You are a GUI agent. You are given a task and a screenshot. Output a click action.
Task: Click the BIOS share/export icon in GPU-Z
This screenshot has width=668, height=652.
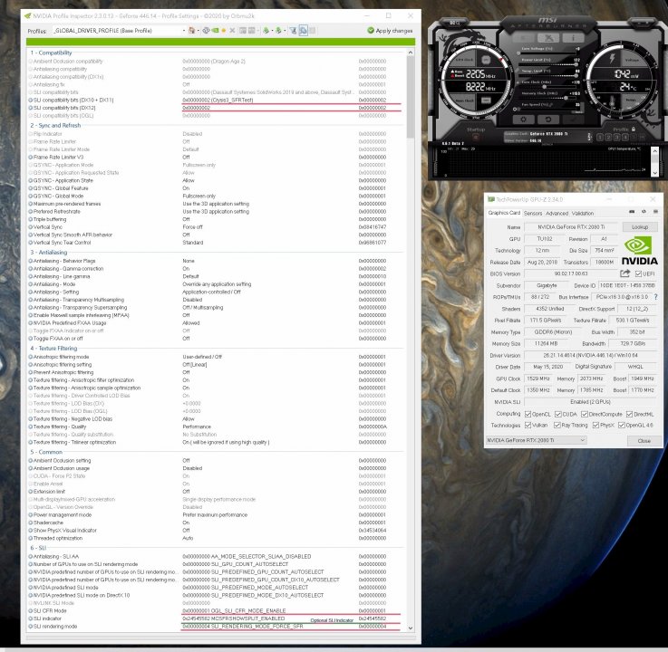[x=624, y=273]
